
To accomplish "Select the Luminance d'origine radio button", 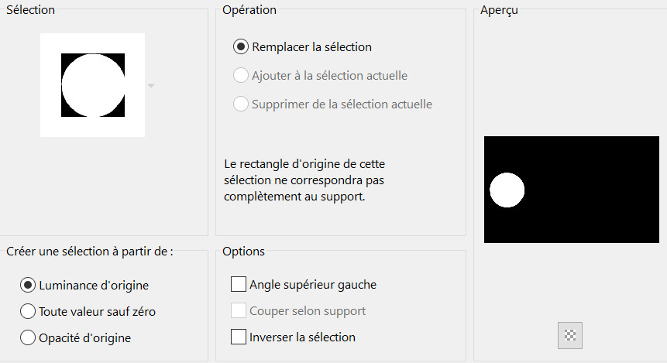I will (x=28, y=285).
